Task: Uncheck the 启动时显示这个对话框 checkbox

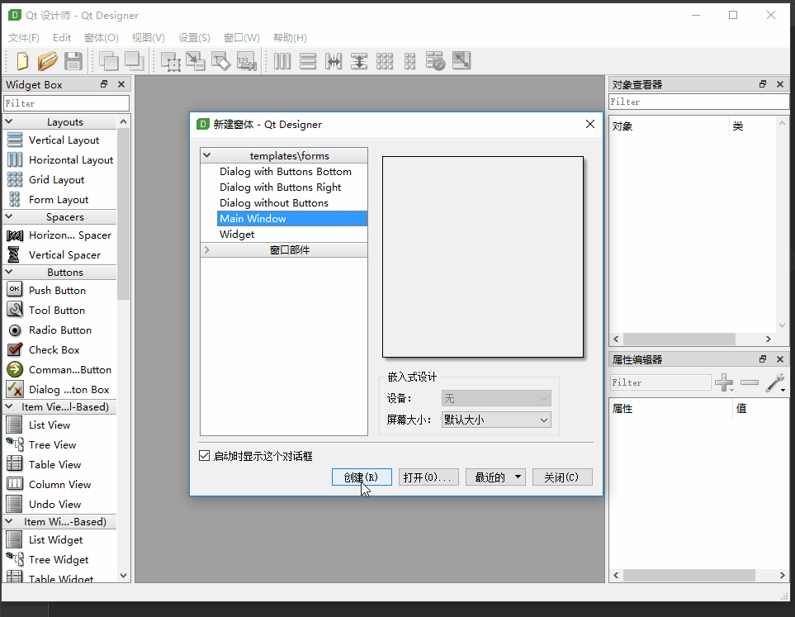Action: pyautogui.click(x=205, y=456)
